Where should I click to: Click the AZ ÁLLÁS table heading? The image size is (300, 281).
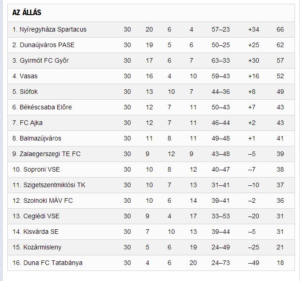[27, 13]
